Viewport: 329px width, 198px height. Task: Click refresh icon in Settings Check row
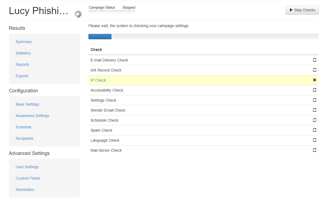click(x=315, y=100)
